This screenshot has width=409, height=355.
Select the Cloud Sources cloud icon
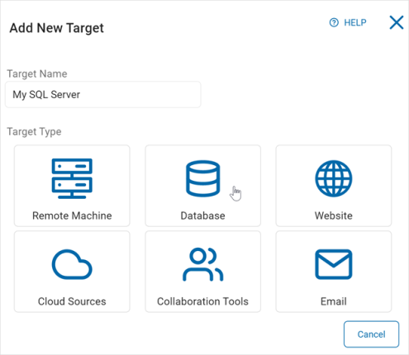click(x=72, y=264)
